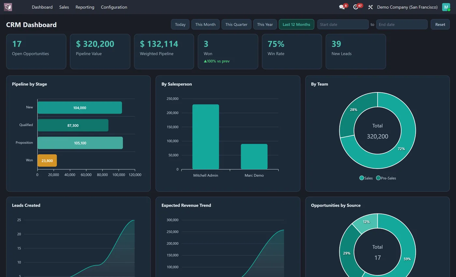
Task: Select the New stage bar 104,000
Action: (79, 108)
